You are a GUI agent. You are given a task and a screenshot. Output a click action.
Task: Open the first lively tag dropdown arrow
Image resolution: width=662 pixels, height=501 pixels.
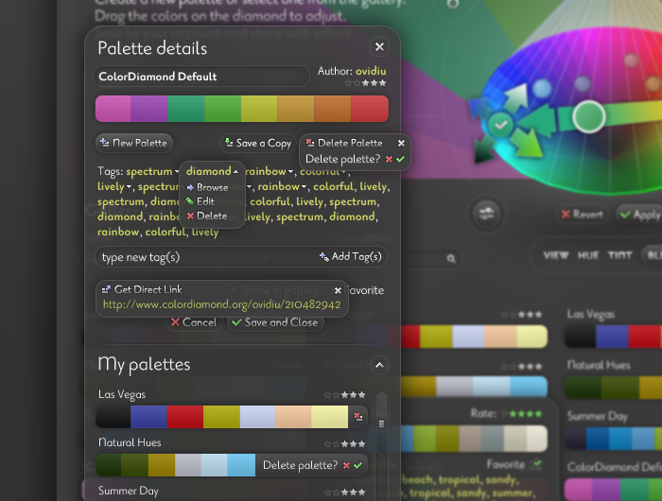(129, 187)
